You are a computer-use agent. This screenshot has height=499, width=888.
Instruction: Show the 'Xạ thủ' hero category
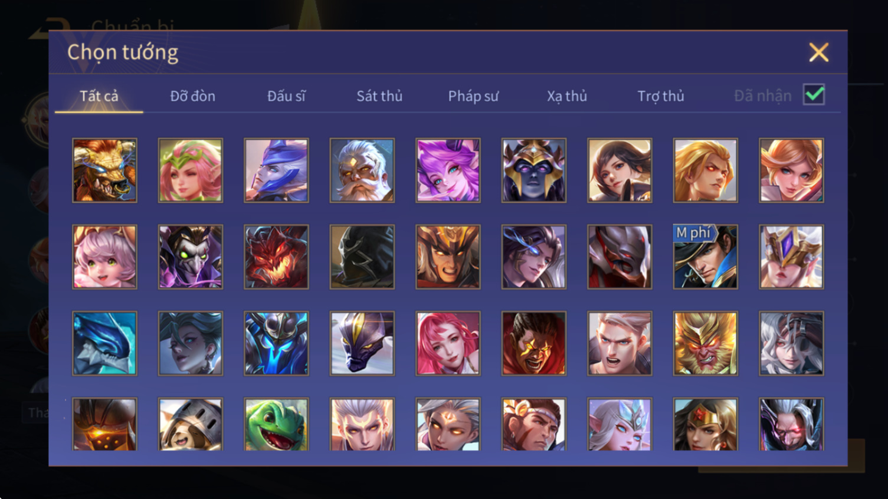pos(567,96)
